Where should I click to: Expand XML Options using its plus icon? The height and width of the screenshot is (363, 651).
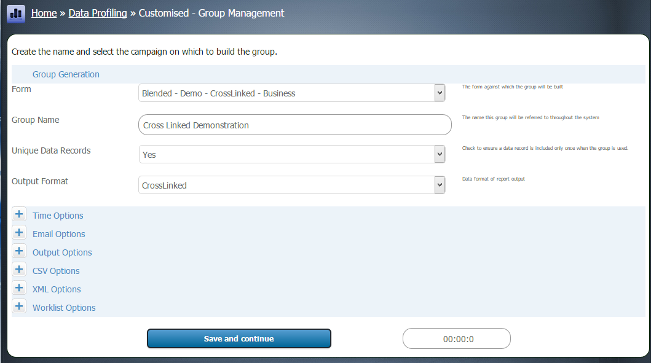pos(19,287)
